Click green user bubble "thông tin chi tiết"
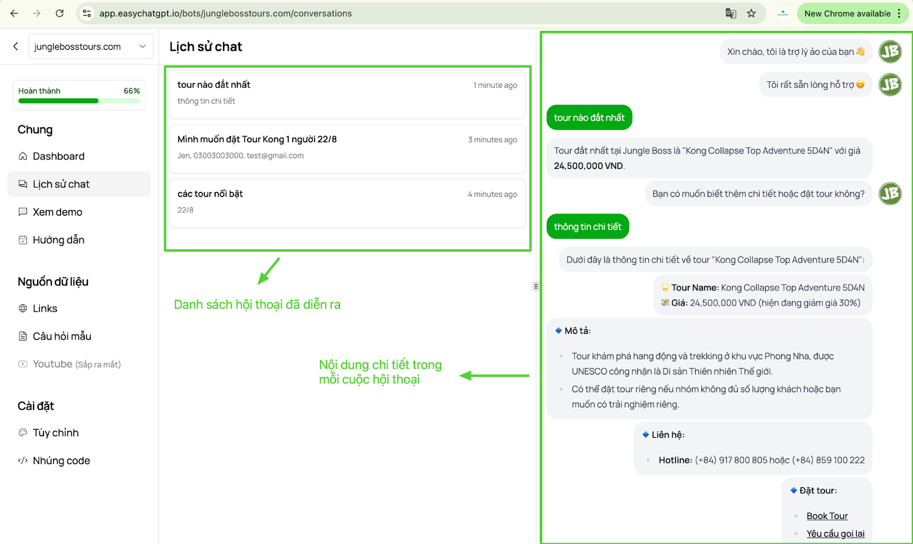This screenshot has height=544, width=913. pyautogui.click(x=588, y=227)
